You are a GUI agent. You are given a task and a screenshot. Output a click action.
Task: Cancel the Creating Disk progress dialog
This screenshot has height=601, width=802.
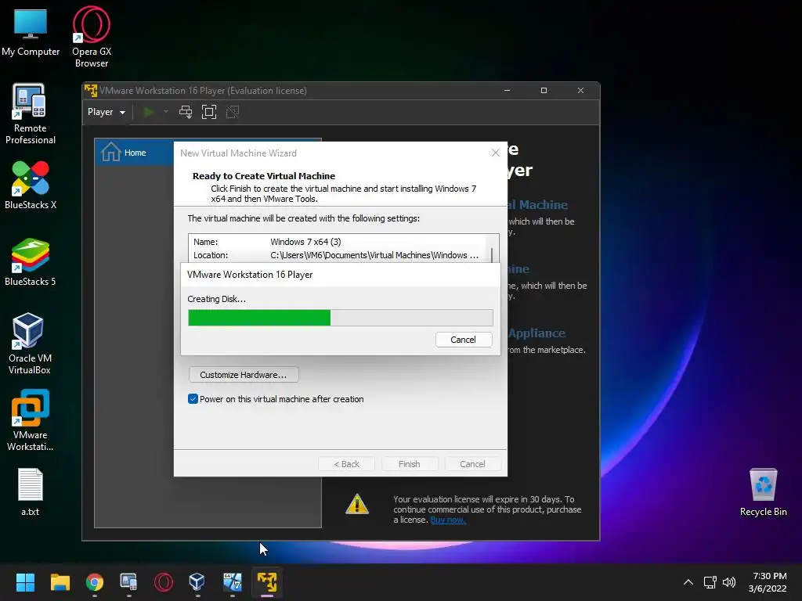(x=464, y=340)
